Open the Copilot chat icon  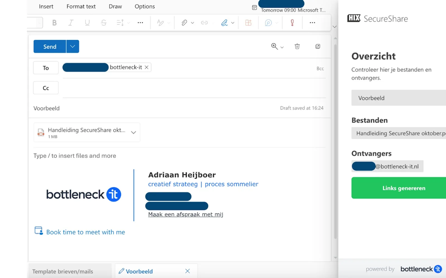click(x=268, y=23)
